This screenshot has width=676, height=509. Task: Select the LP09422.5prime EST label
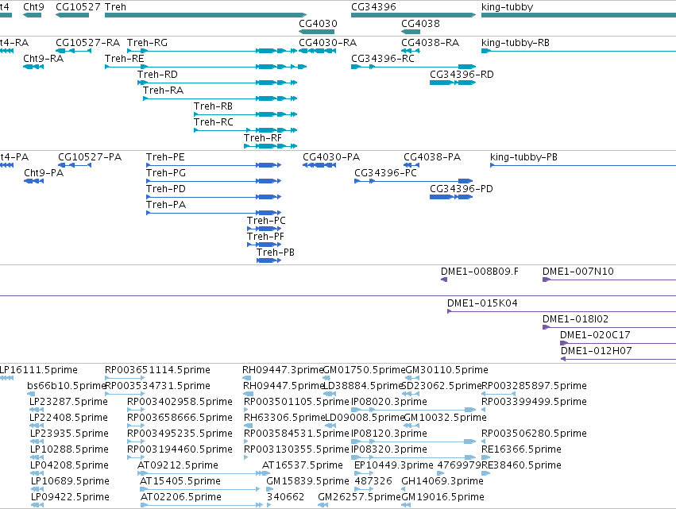point(70,497)
